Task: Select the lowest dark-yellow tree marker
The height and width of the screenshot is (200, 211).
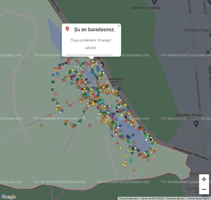Action: 134,171
